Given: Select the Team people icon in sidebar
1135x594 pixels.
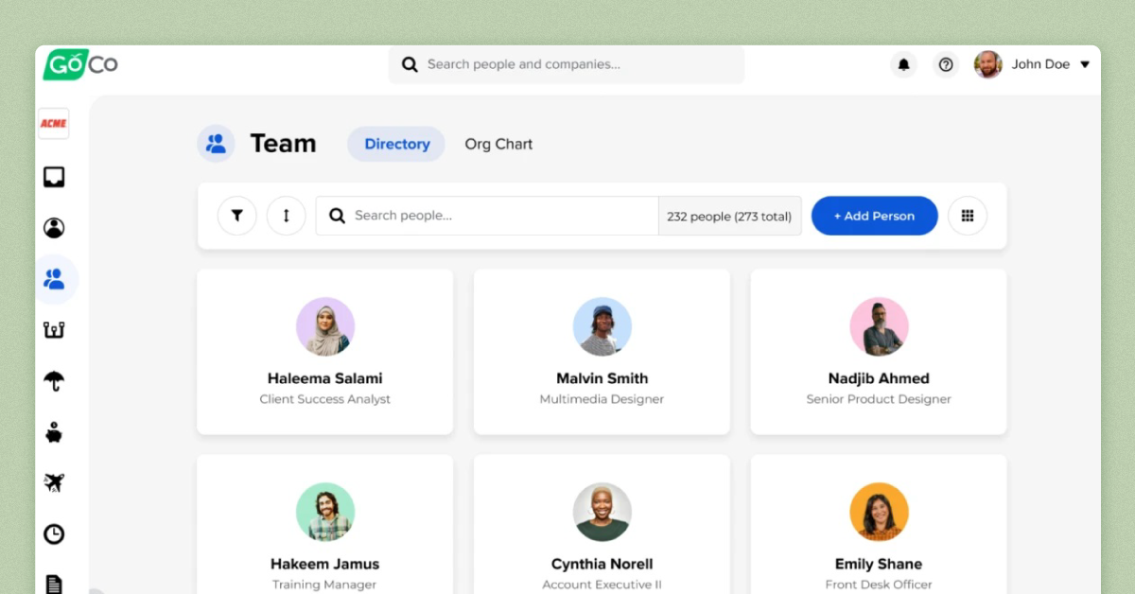Looking at the screenshot, I should pos(54,279).
